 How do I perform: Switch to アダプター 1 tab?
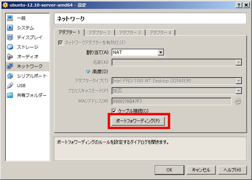69,32
